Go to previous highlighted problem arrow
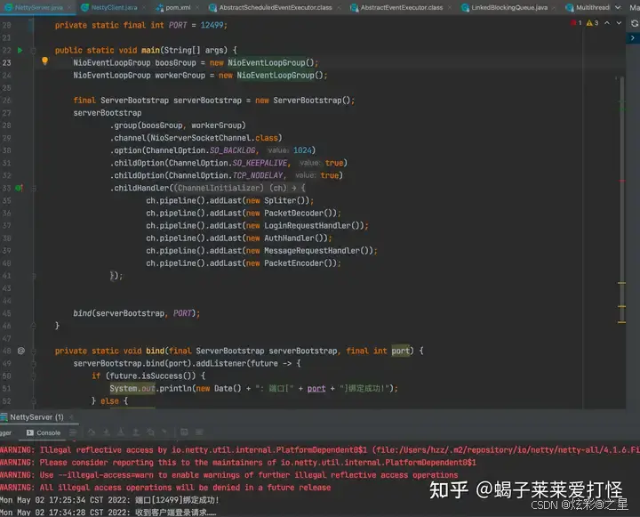 click(607, 23)
